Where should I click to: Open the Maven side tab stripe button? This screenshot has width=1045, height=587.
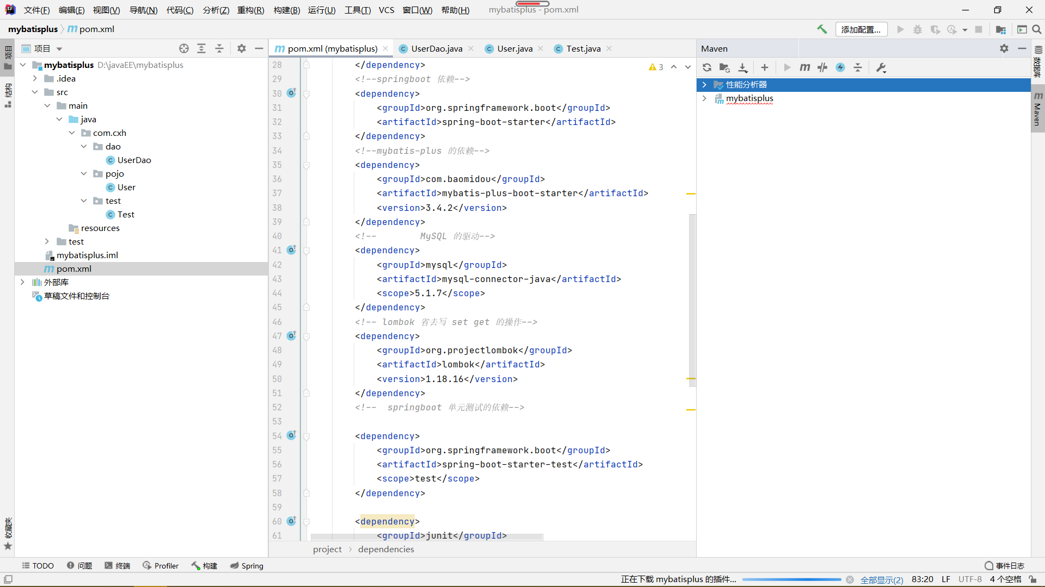tap(1038, 109)
